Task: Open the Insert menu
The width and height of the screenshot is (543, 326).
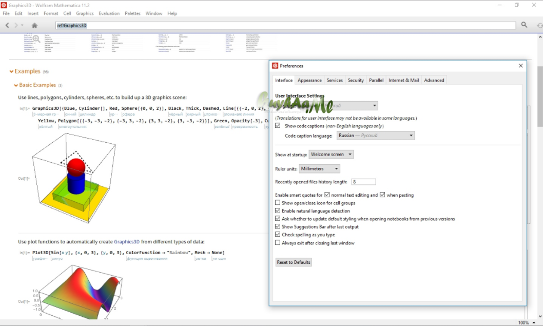Action: 33,13
